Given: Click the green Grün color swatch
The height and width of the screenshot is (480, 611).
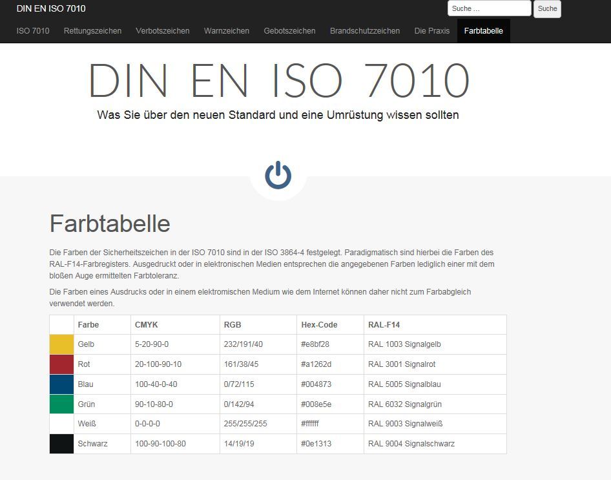Looking at the screenshot, I should pyautogui.click(x=62, y=404).
